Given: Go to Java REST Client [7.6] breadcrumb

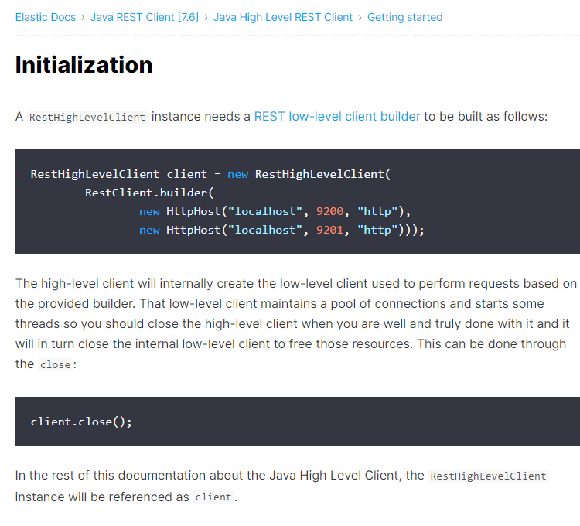Looking at the screenshot, I should (x=145, y=17).
